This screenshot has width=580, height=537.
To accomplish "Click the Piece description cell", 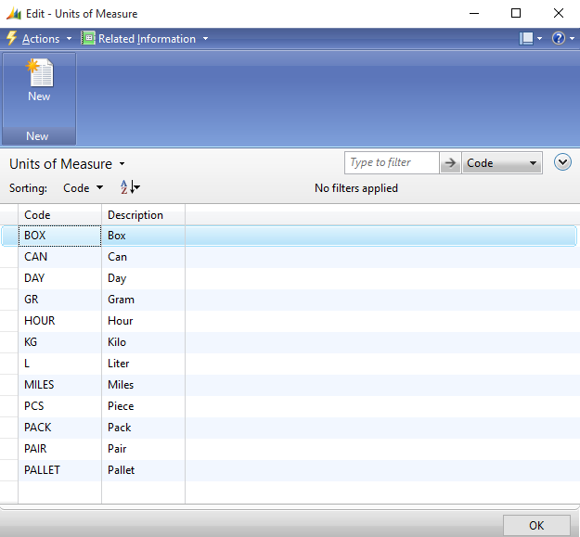I will click(x=144, y=406).
